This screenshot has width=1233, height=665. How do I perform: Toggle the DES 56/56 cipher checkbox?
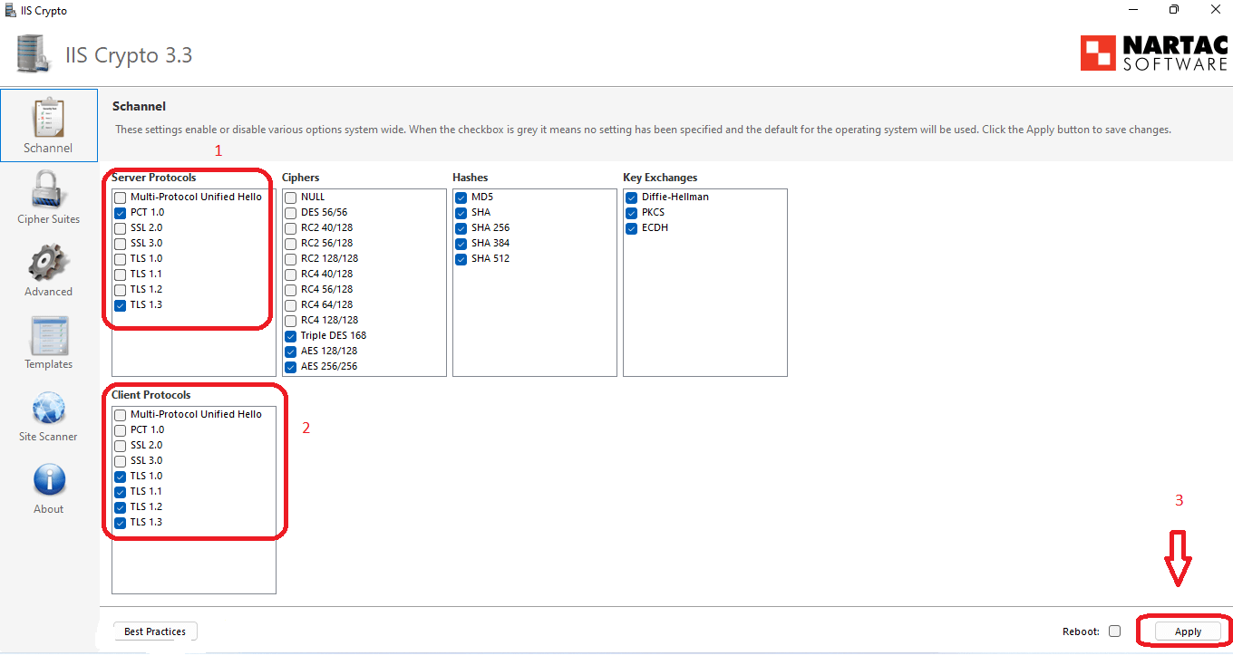291,212
